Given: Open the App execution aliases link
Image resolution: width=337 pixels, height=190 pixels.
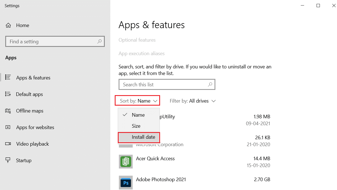Looking at the screenshot, I should 142,53.
